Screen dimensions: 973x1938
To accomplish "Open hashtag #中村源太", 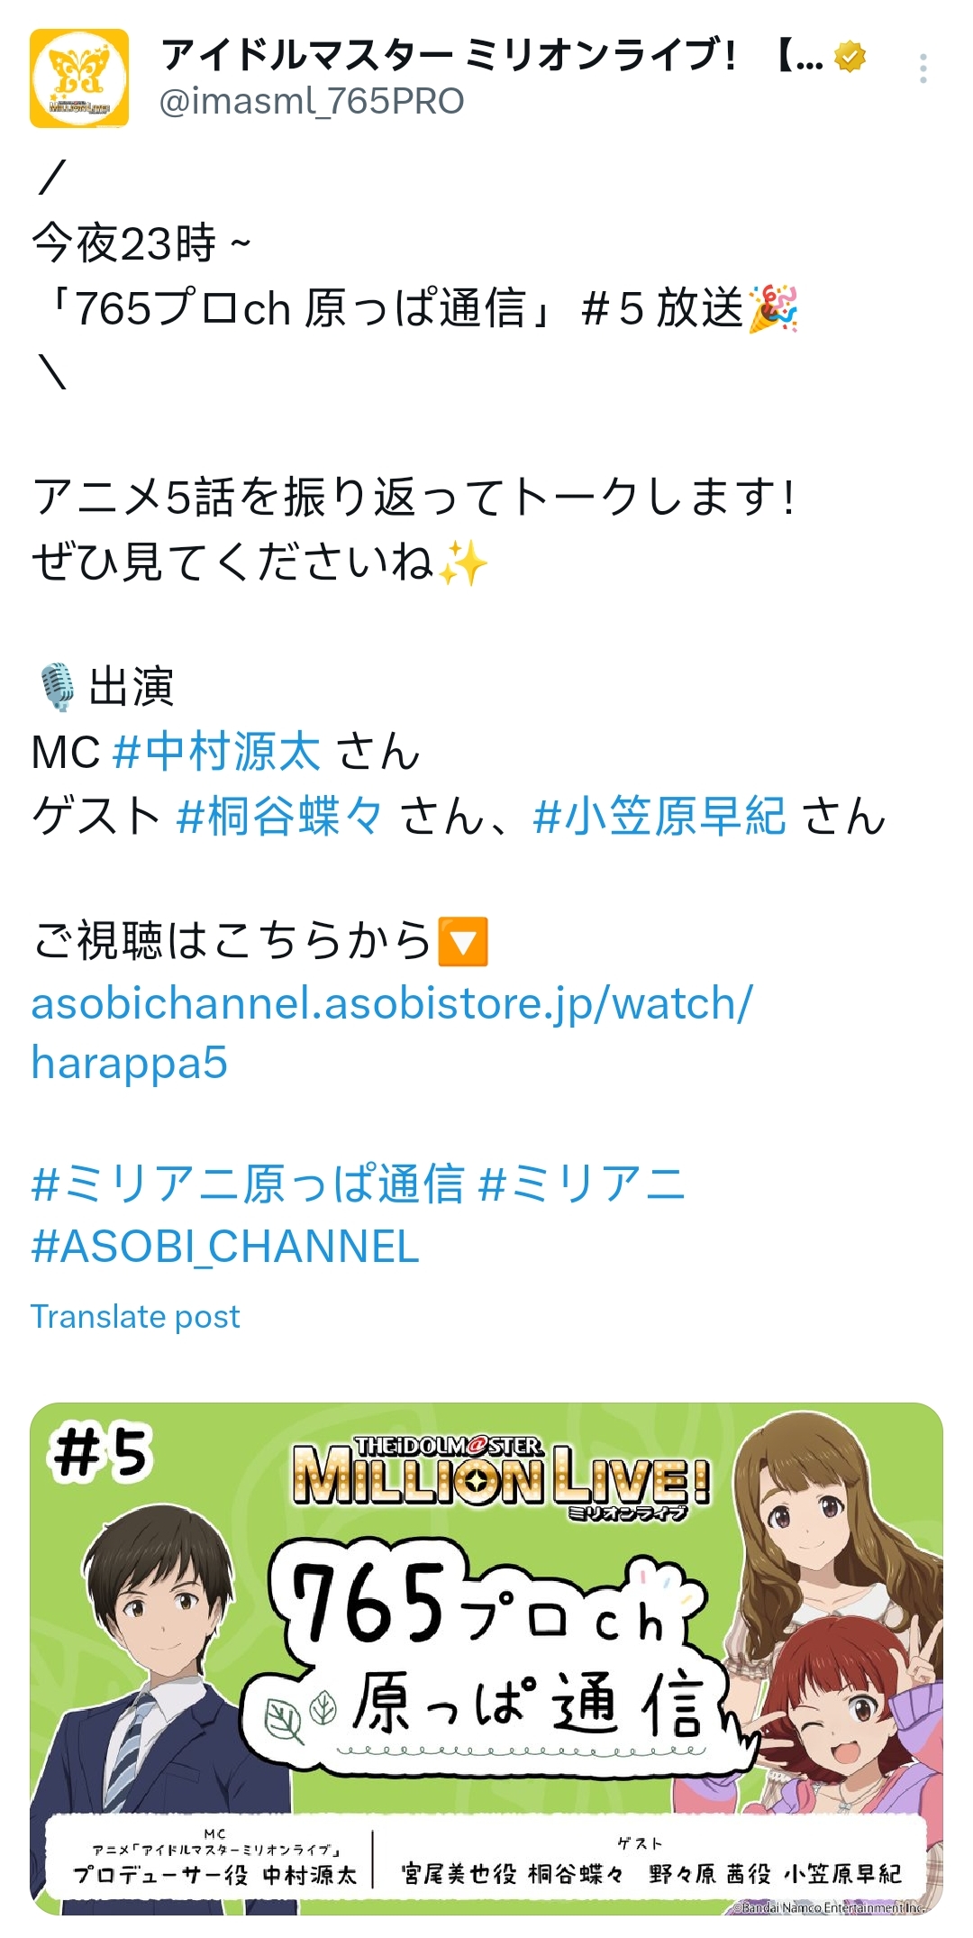I will [x=216, y=752].
